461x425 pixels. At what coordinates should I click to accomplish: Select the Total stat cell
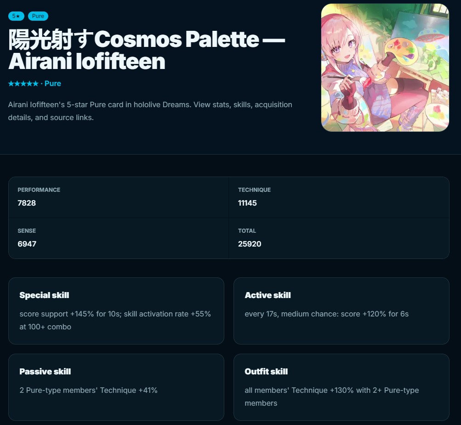click(x=339, y=238)
